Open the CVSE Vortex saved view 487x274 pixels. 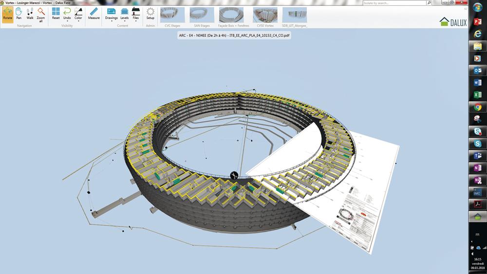(x=265, y=17)
